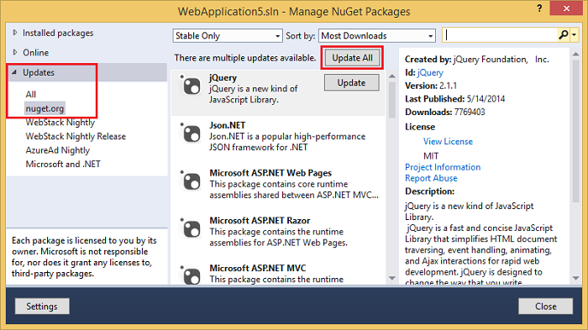This screenshot has width=588, height=330.
Task: Click the Update All button
Action: [352, 58]
